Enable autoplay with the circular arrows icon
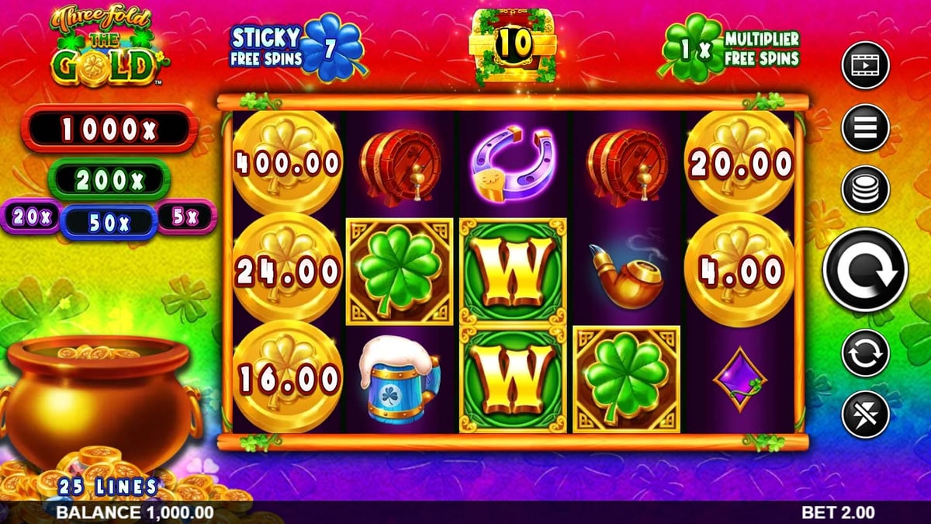The image size is (931, 524). point(865,352)
